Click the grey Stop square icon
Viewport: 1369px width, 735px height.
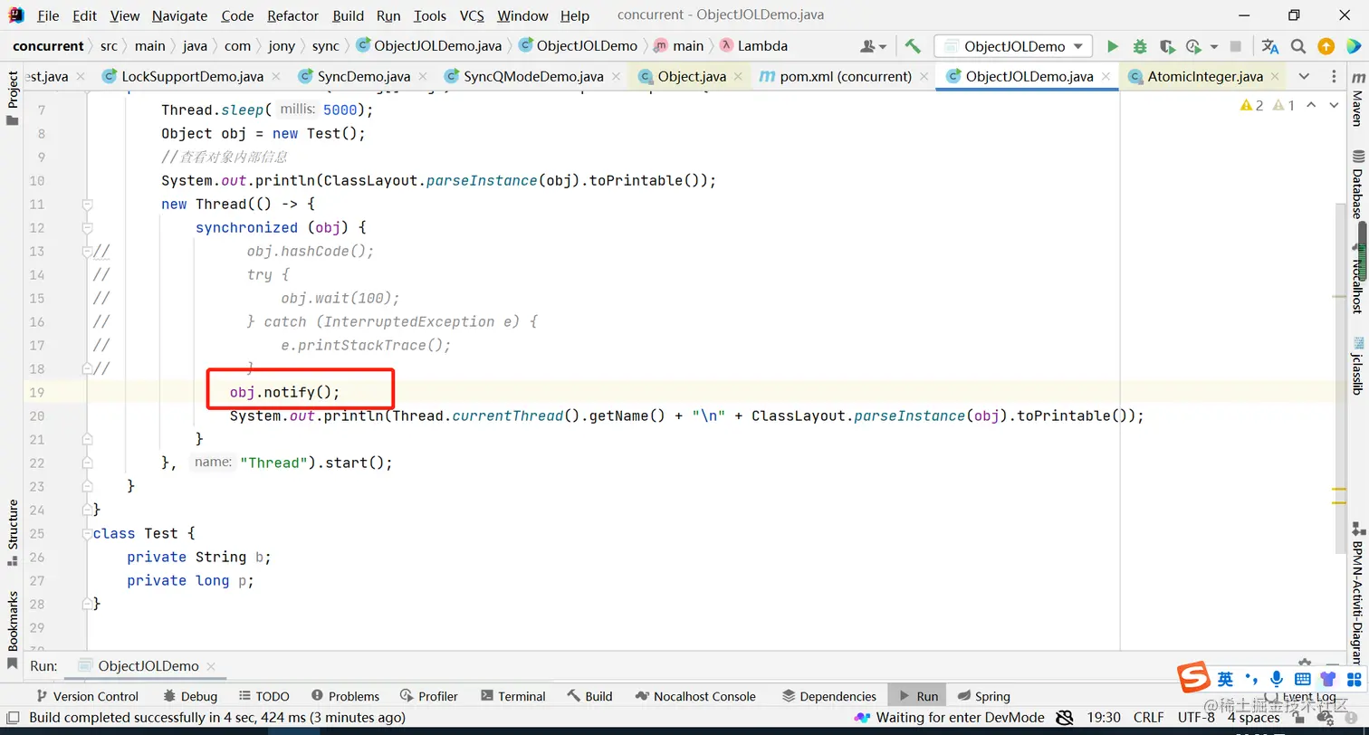(x=1236, y=46)
